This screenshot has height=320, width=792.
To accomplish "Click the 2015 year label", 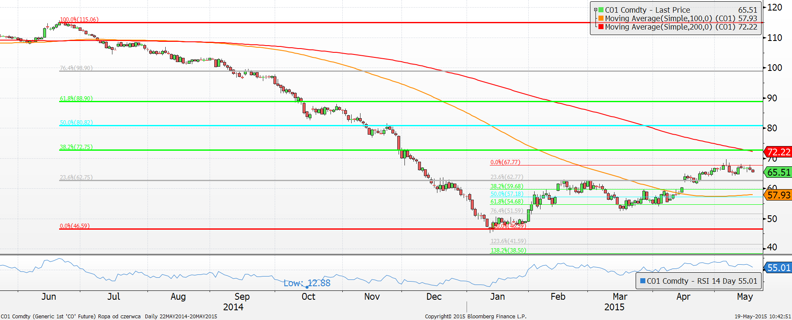I will tap(614, 307).
